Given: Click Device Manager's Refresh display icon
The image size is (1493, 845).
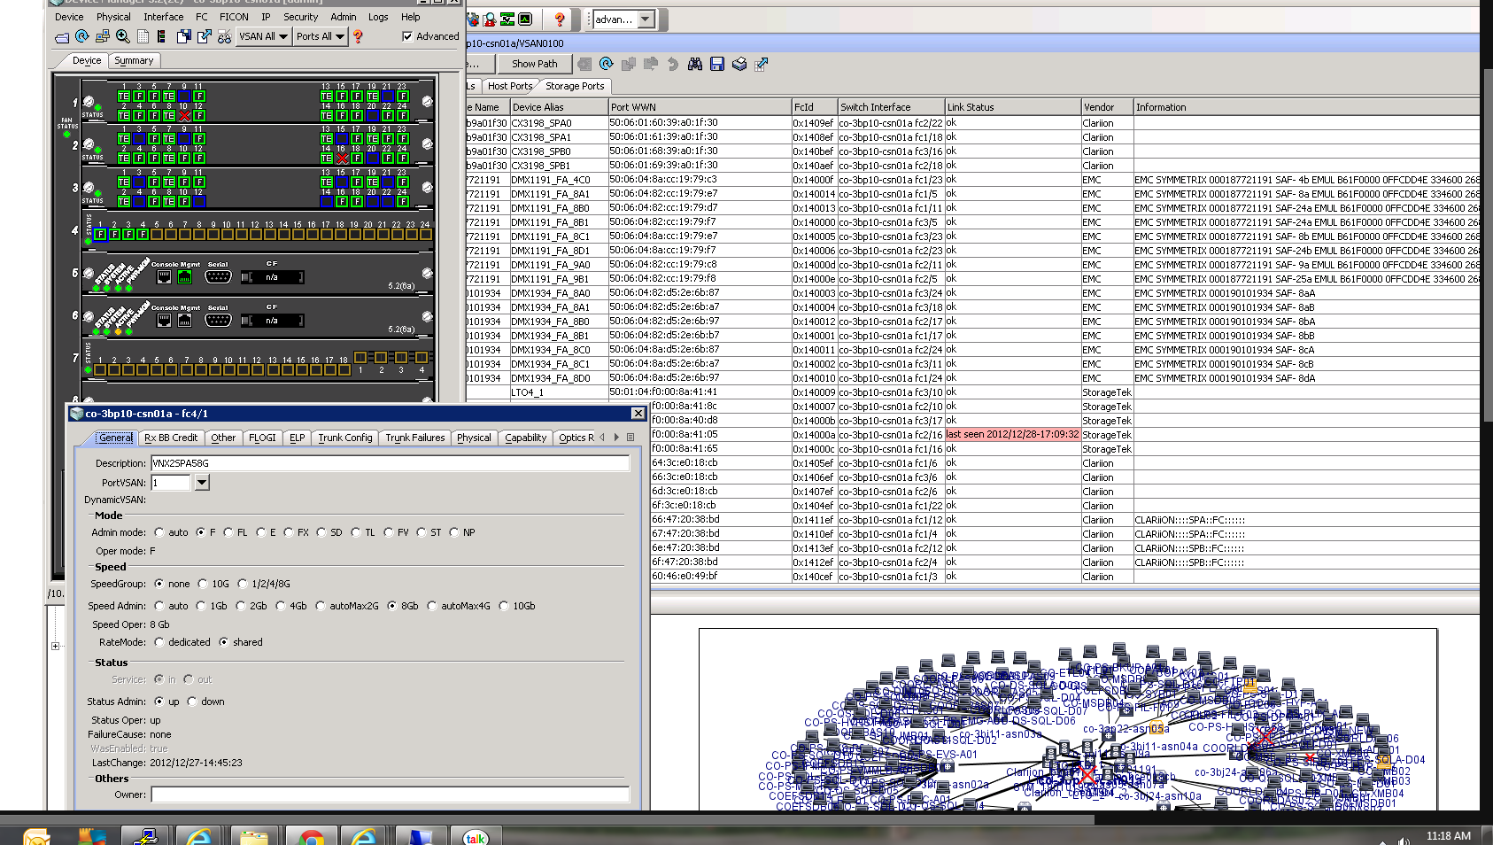Looking at the screenshot, I should (81, 36).
